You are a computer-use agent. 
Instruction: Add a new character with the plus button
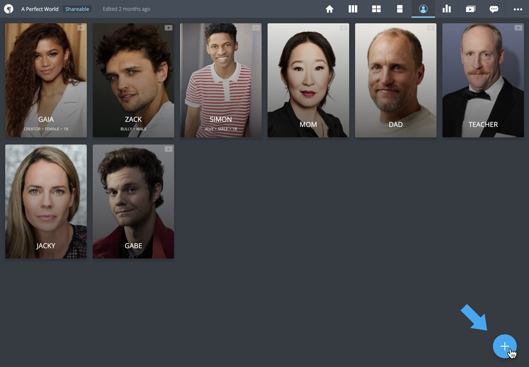coord(504,346)
